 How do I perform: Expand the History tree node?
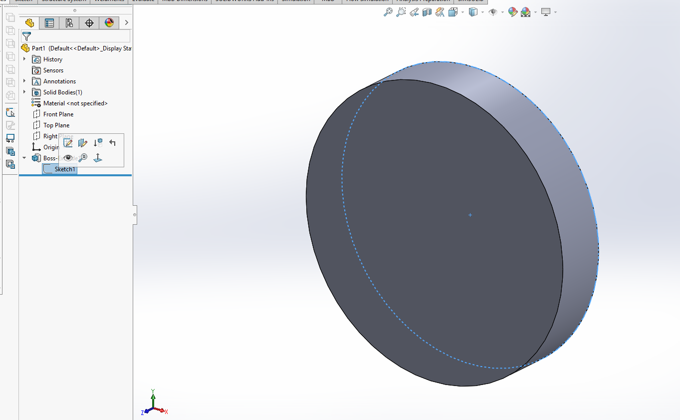[24, 59]
